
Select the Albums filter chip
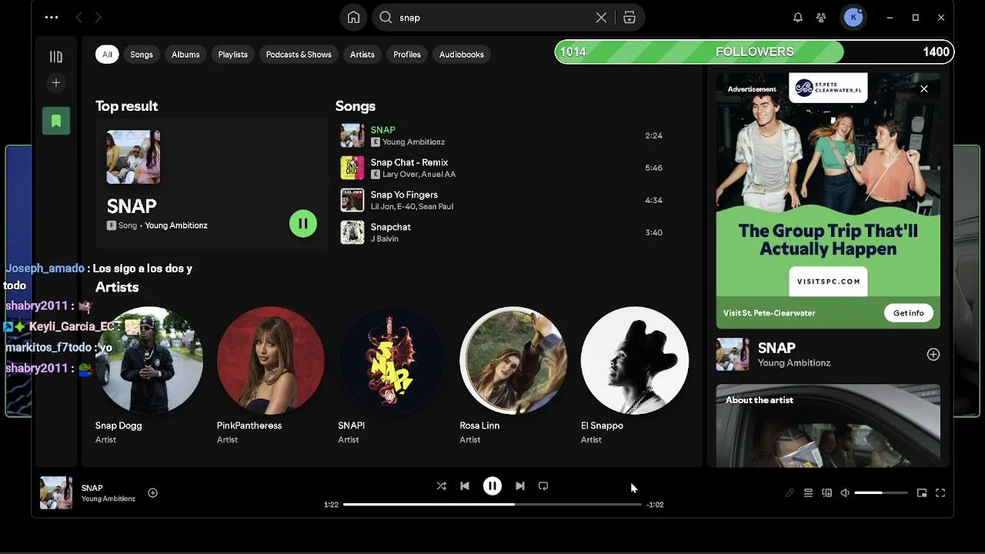[185, 55]
